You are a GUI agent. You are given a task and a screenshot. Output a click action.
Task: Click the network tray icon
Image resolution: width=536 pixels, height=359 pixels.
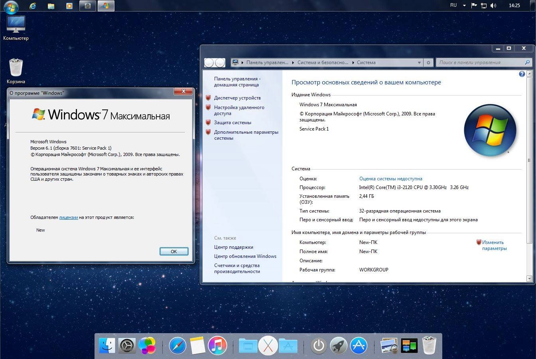pyautogui.click(x=484, y=6)
